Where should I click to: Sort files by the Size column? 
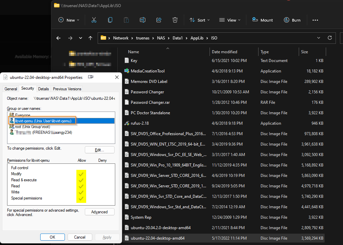click(304, 52)
